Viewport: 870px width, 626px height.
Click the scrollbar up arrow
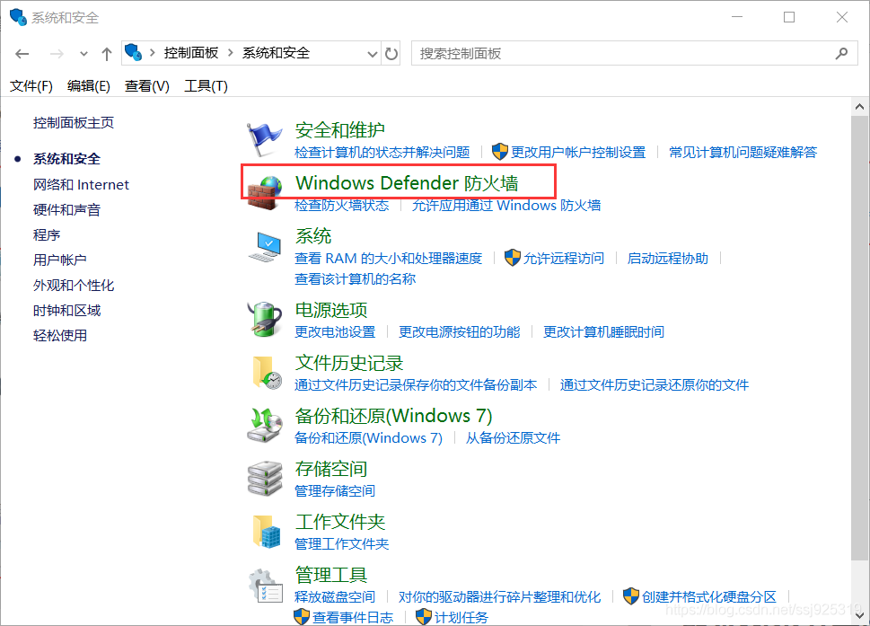(x=860, y=107)
